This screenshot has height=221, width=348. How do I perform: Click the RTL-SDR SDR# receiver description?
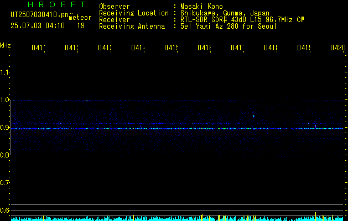pos(242,20)
